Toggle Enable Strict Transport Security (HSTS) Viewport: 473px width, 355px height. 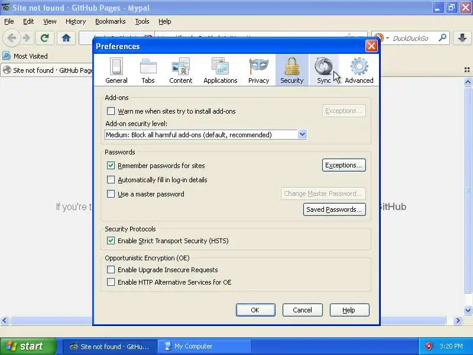click(111, 241)
